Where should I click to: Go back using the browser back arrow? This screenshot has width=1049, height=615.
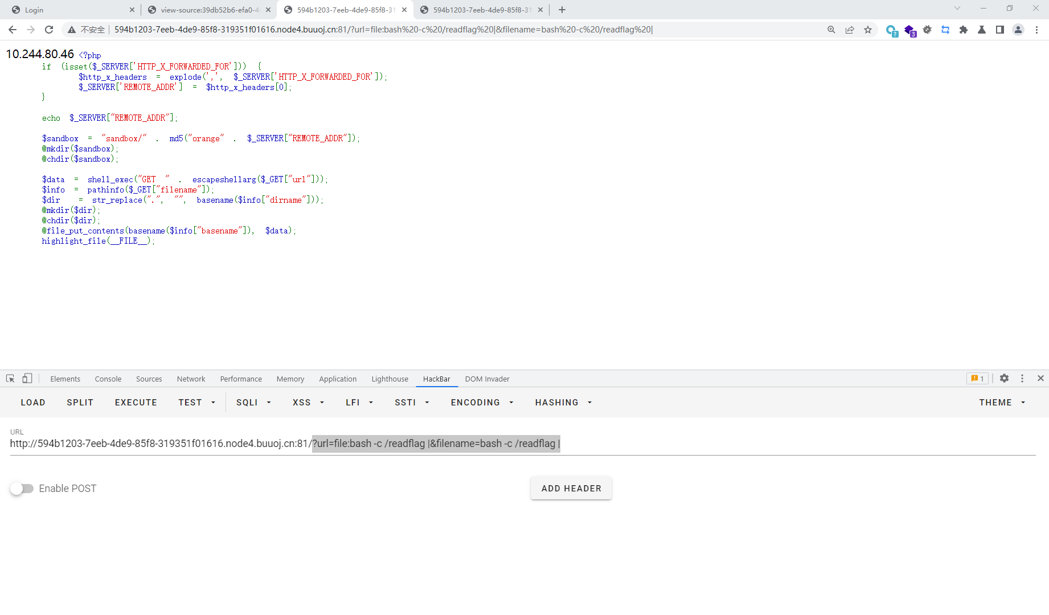point(13,30)
